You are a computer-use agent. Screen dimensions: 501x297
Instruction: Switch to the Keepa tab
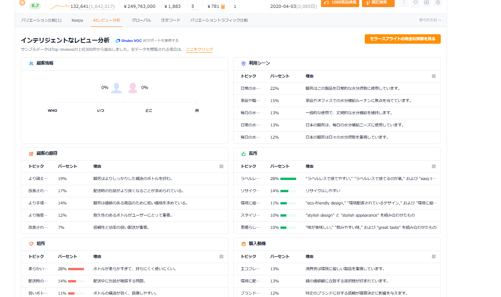pos(77,20)
